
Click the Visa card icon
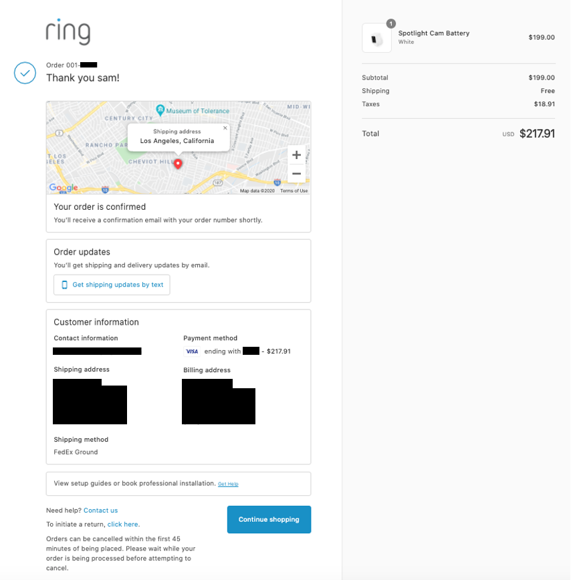point(192,351)
